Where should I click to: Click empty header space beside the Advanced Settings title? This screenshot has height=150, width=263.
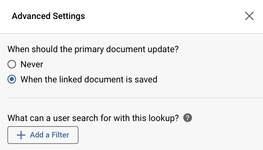[161, 16]
